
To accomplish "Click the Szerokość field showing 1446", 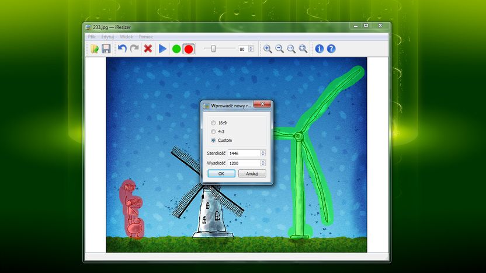I will tap(244, 153).
